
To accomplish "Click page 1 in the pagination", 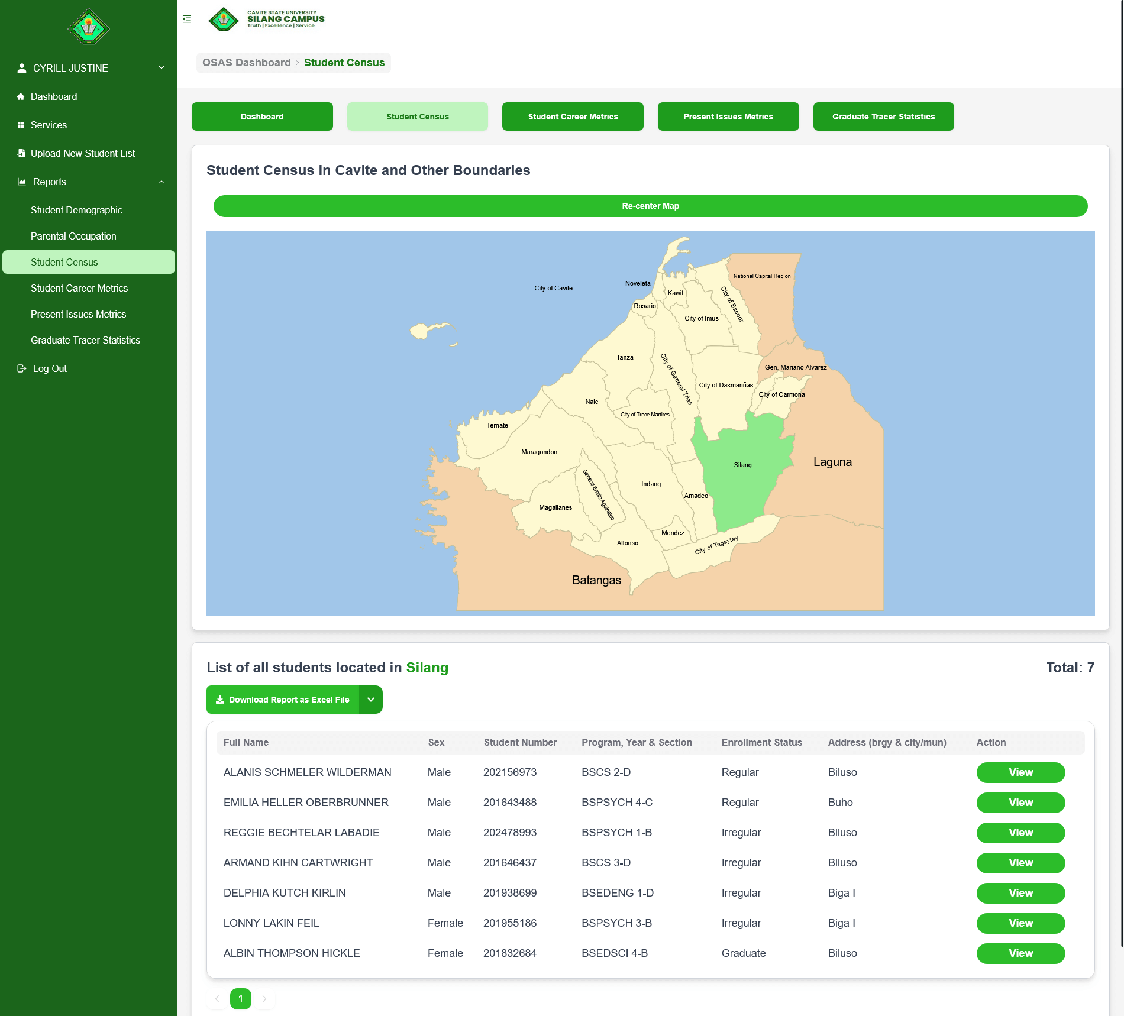I will point(241,999).
